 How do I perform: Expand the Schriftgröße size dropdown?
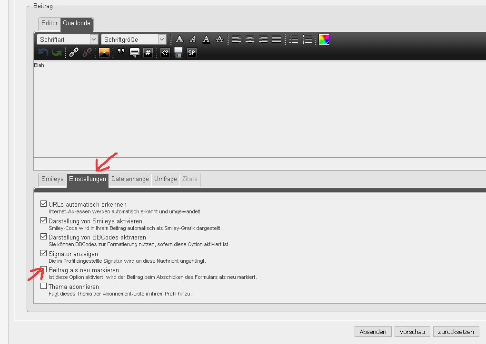[x=133, y=39]
